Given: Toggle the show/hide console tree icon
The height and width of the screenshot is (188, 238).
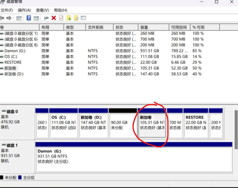Looking at the screenshot, I should click(19, 18).
